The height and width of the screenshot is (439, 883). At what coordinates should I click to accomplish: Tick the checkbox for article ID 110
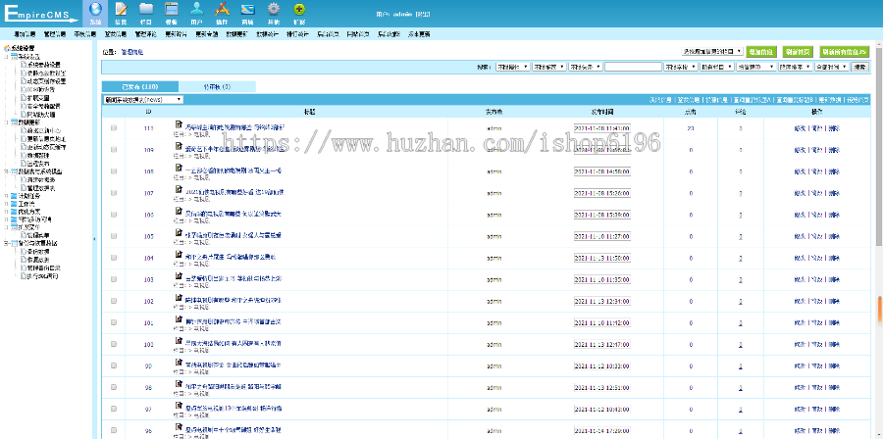[x=114, y=128]
